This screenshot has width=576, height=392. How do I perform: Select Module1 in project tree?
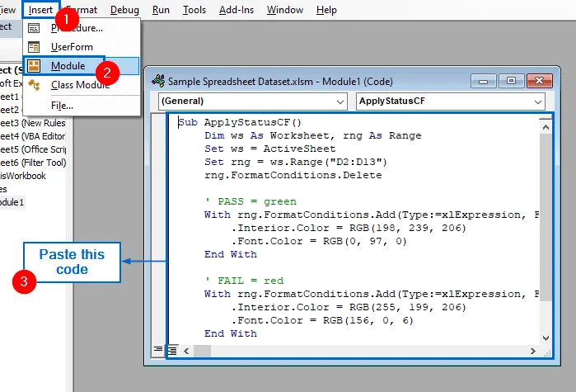[12, 202]
